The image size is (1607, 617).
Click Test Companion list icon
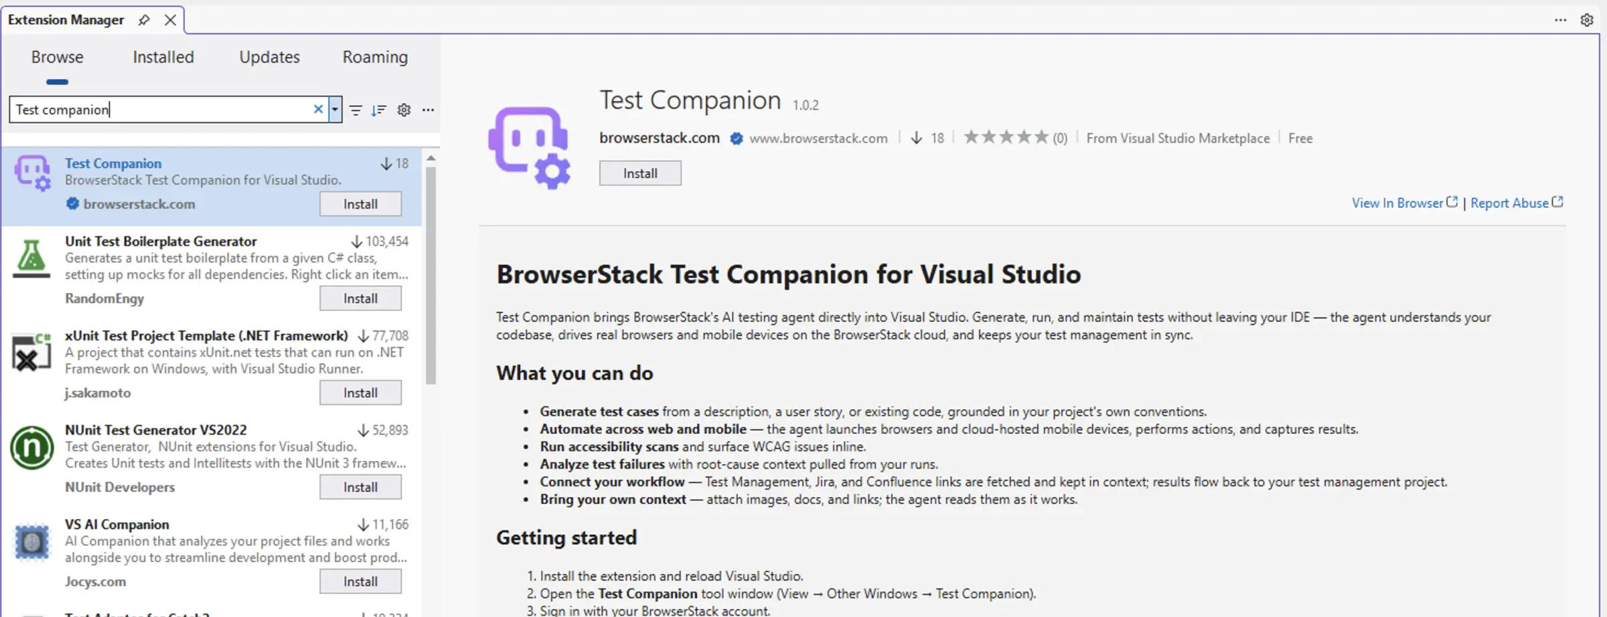click(x=32, y=173)
